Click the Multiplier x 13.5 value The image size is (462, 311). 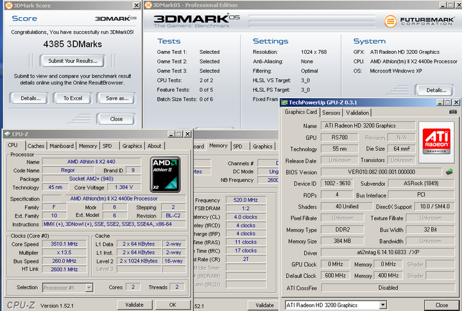pos(65,253)
